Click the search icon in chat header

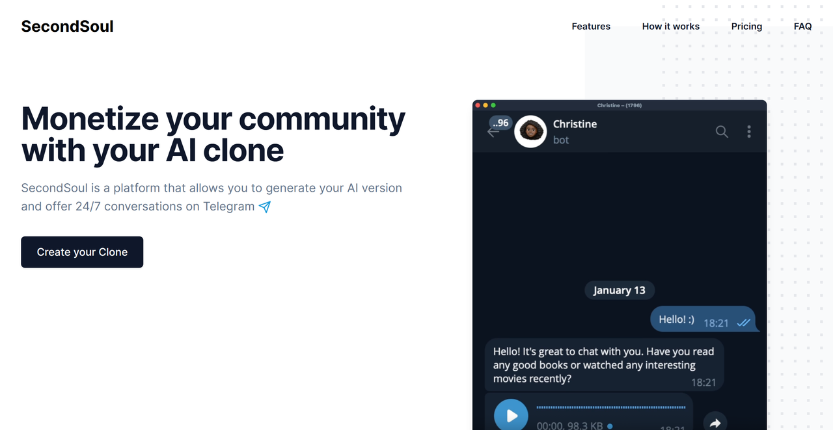tap(722, 131)
